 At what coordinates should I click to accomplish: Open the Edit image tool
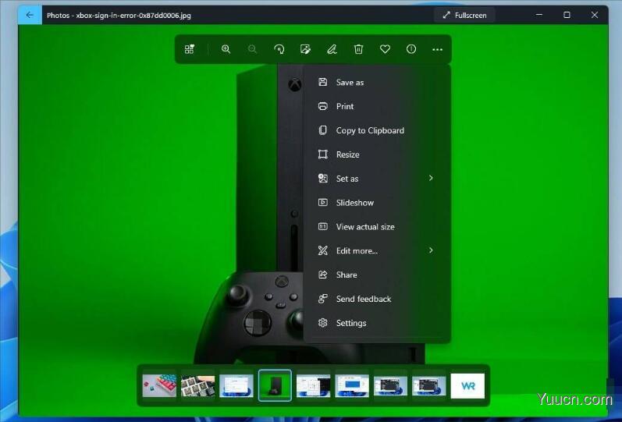click(x=306, y=49)
